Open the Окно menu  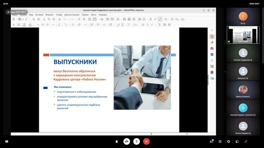(94, 15)
